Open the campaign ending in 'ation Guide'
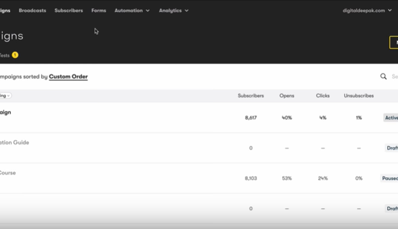Screen dimensions: 398x229 [x=14, y=143]
